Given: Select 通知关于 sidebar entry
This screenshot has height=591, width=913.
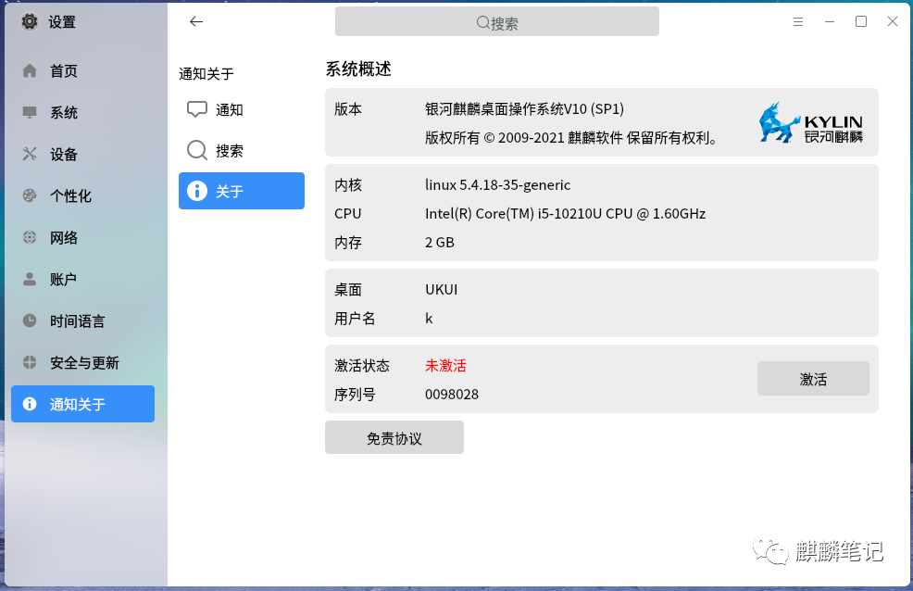Looking at the screenshot, I should (x=82, y=404).
